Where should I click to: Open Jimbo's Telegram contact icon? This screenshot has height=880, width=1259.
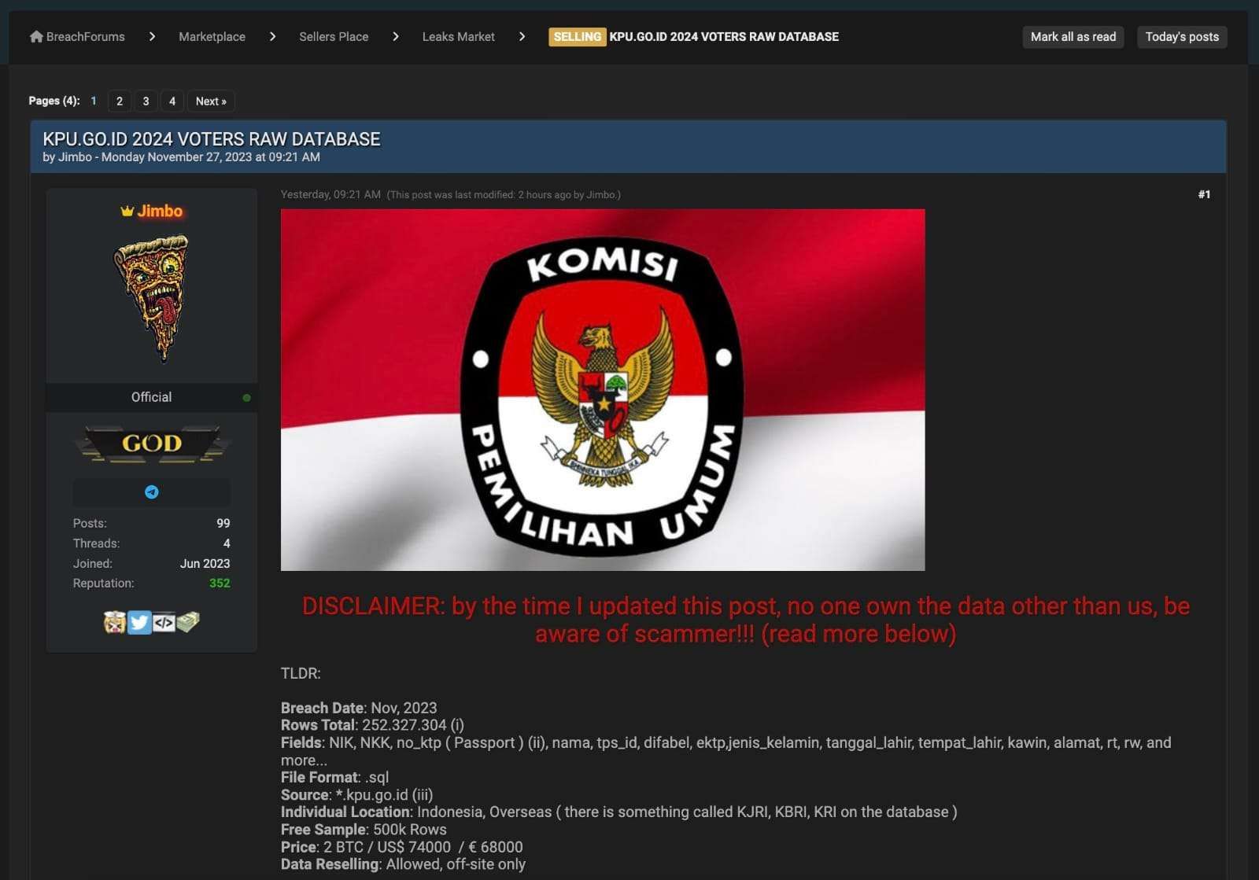pos(152,492)
